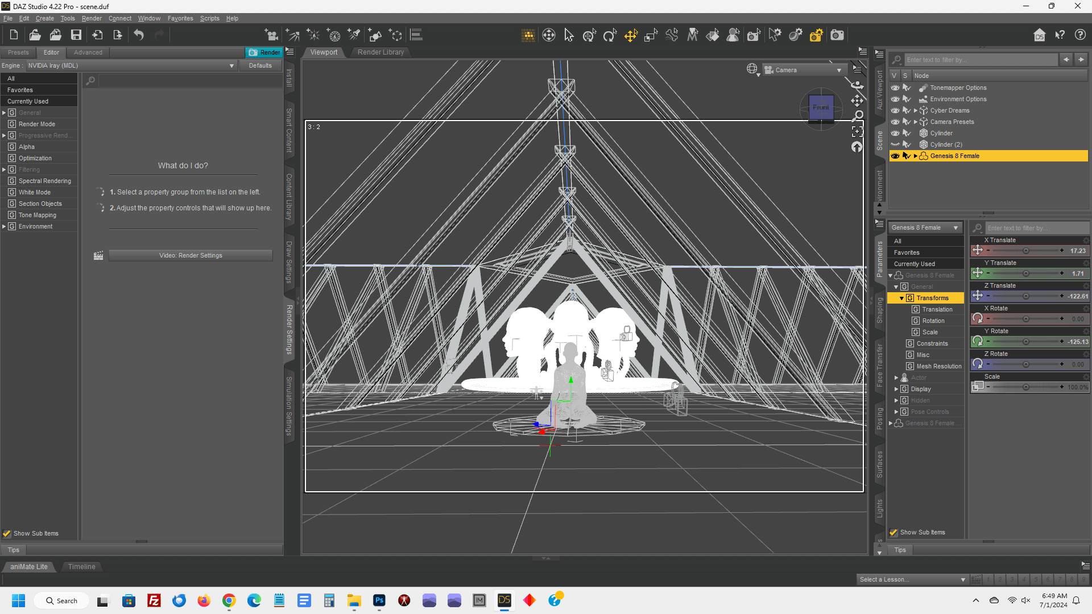Select the ActivePose bone tool
Screen dimensions: 1092x614
coord(672,35)
